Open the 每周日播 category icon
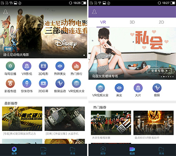 pos(10,66)
